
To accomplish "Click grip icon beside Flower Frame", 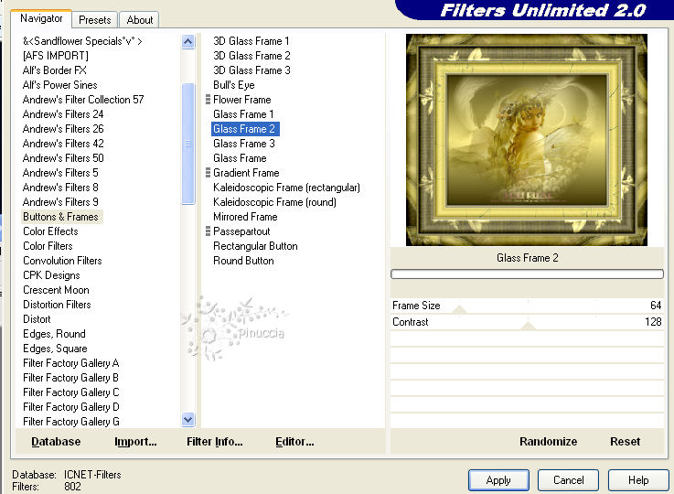I will [208, 100].
